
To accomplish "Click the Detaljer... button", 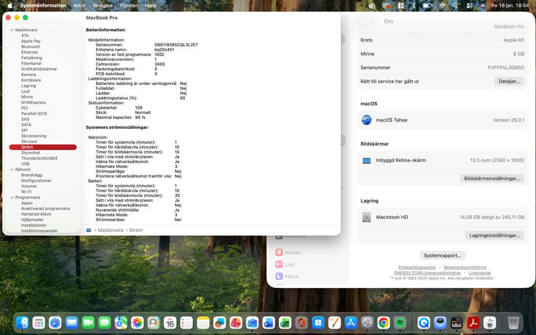I will point(509,82).
